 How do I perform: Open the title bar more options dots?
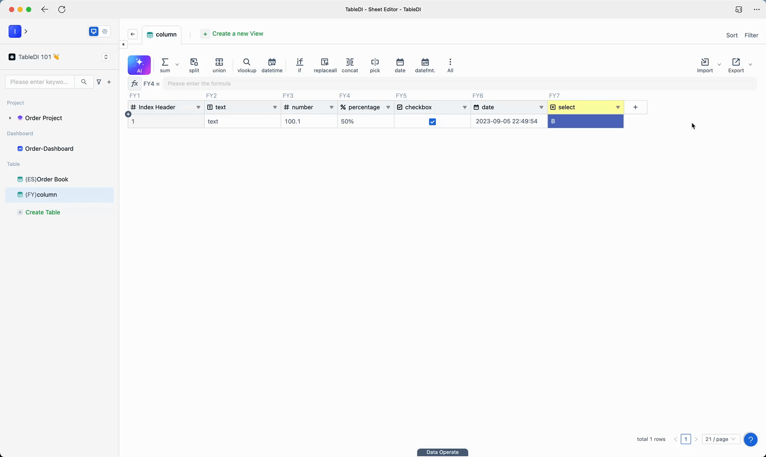[756, 9]
